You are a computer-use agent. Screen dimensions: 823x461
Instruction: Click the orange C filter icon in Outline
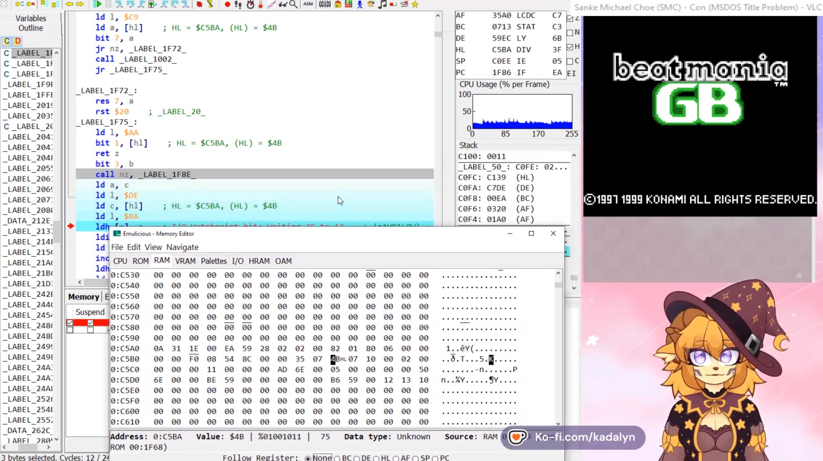tap(7, 41)
